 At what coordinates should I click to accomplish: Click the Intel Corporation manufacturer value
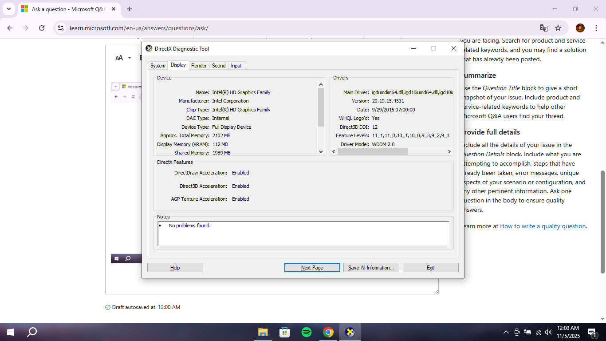click(x=230, y=101)
